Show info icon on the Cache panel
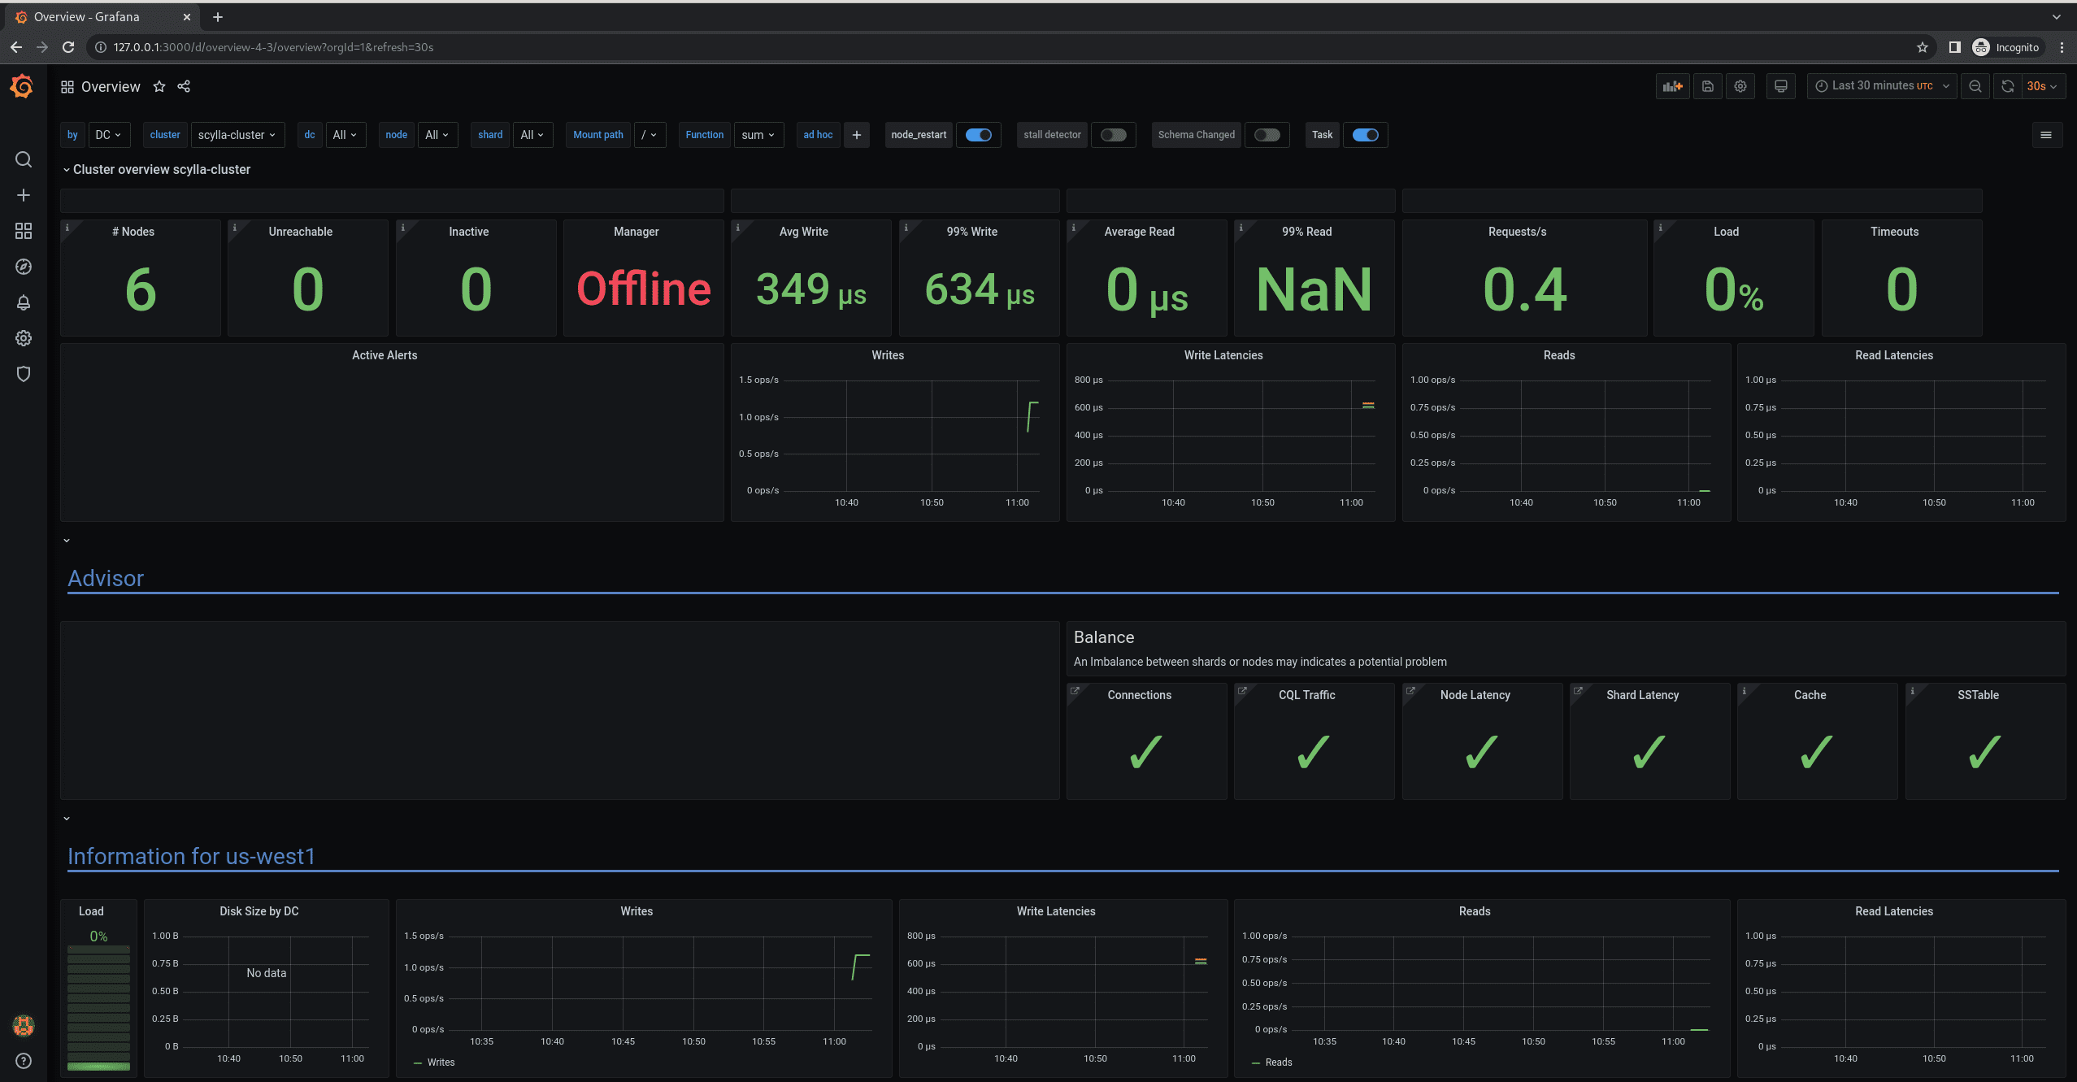Viewport: 2077px width, 1082px height. (1745, 691)
